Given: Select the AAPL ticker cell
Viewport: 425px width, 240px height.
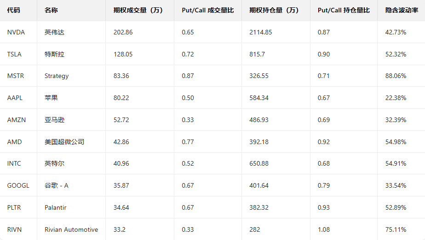Looking at the screenshot, I should pos(15,98).
